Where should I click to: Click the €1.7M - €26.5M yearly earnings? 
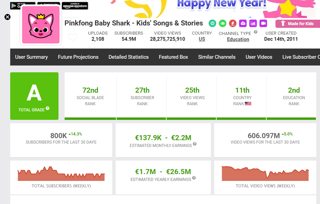click(x=163, y=172)
